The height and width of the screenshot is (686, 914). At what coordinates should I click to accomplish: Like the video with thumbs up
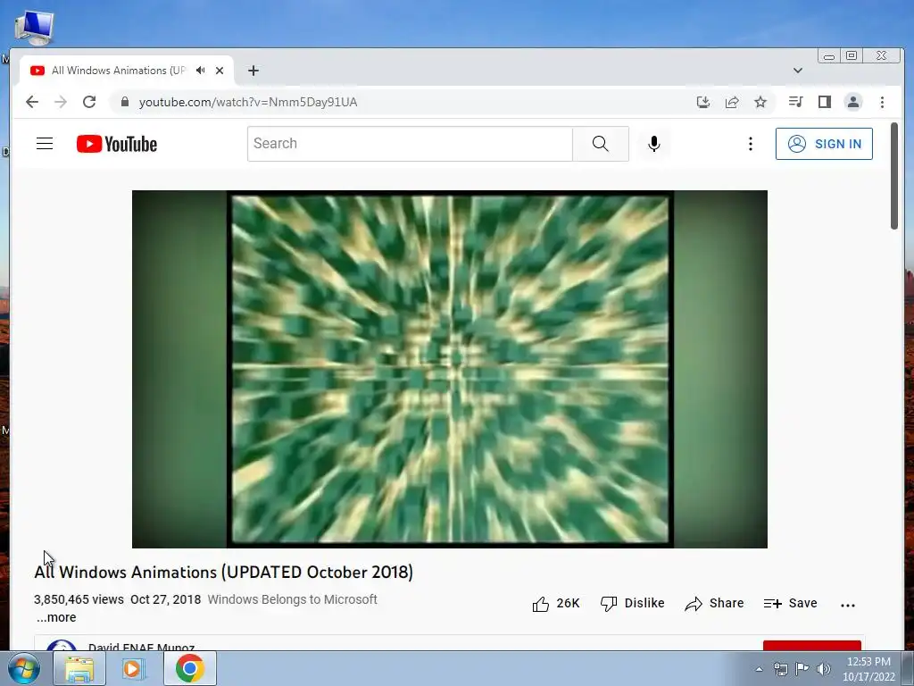tap(555, 604)
